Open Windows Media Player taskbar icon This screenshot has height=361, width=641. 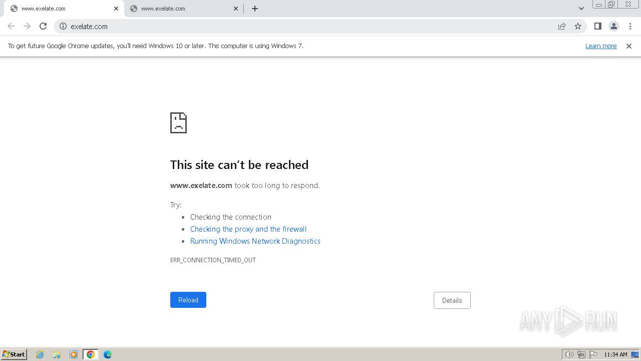click(x=74, y=354)
